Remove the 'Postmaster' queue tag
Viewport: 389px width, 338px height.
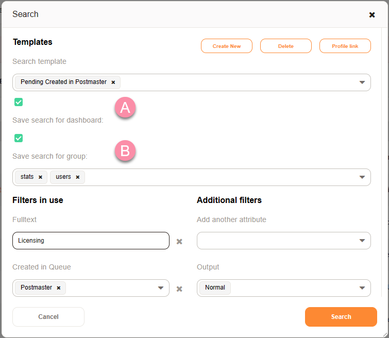(59, 288)
